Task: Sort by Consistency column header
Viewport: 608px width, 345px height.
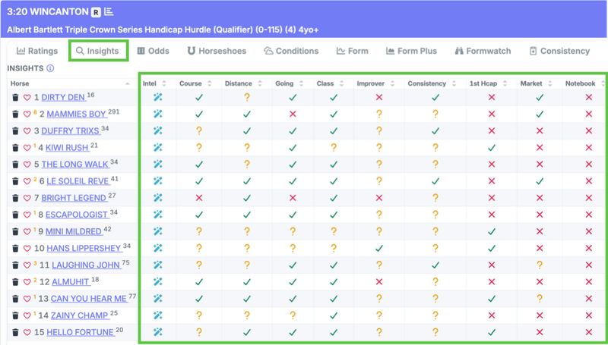Action: 432,83
